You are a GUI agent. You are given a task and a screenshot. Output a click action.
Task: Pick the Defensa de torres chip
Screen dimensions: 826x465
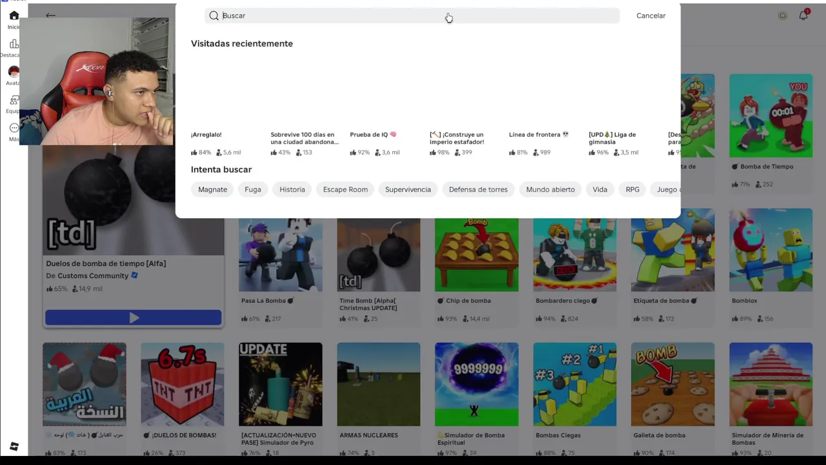(478, 189)
